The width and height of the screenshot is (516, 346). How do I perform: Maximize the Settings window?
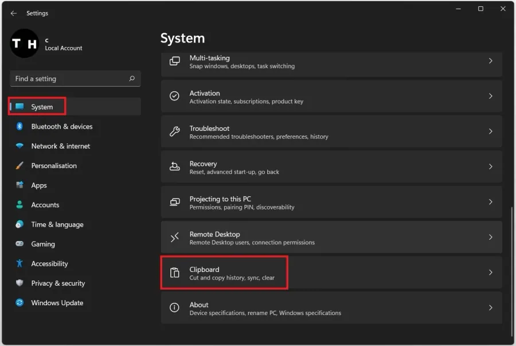[x=480, y=9]
